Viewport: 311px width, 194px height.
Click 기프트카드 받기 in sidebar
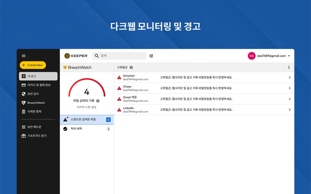(38, 136)
